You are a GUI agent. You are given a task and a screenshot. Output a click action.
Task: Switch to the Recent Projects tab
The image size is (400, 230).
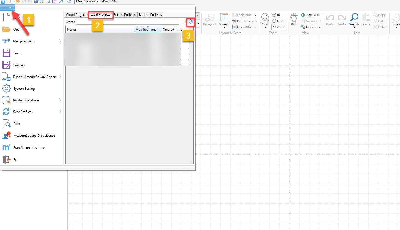pyautogui.click(x=124, y=15)
